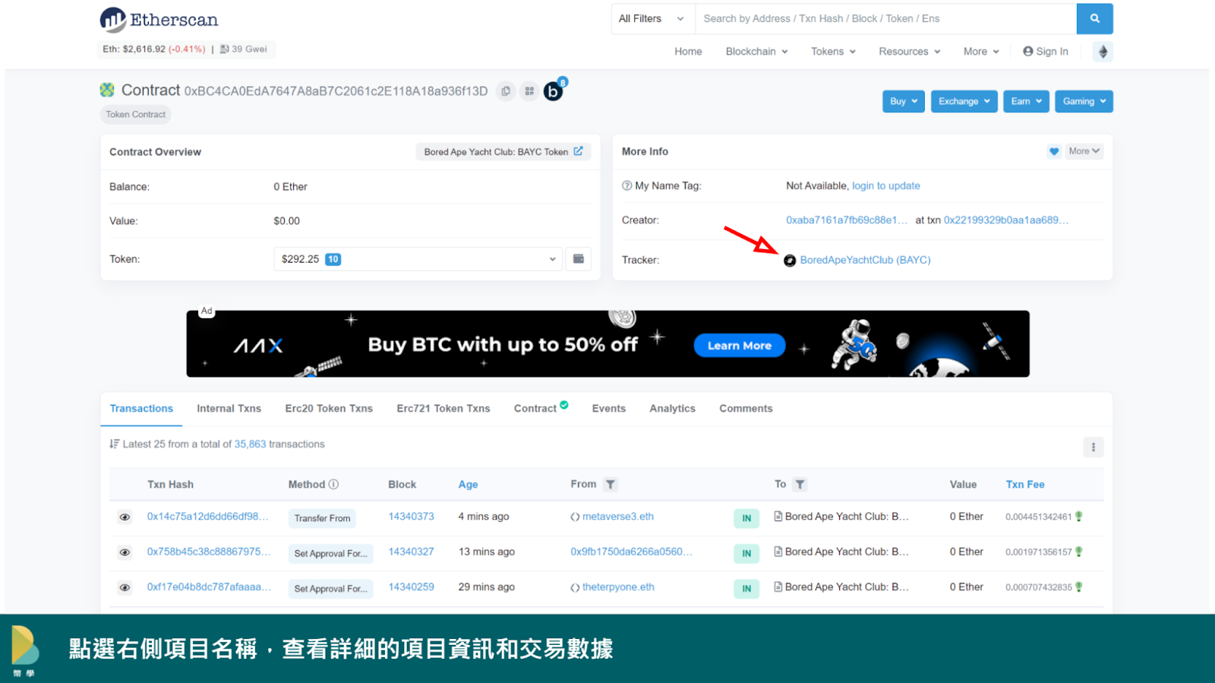The width and height of the screenshot is (1215, 683).
Task: Open creator address 0xaba7161a7fb69c88e1
Action: [x=847, y=220]
